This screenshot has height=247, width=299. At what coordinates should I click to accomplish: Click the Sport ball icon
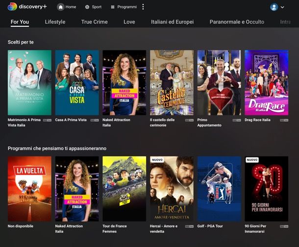click(87, 7)
